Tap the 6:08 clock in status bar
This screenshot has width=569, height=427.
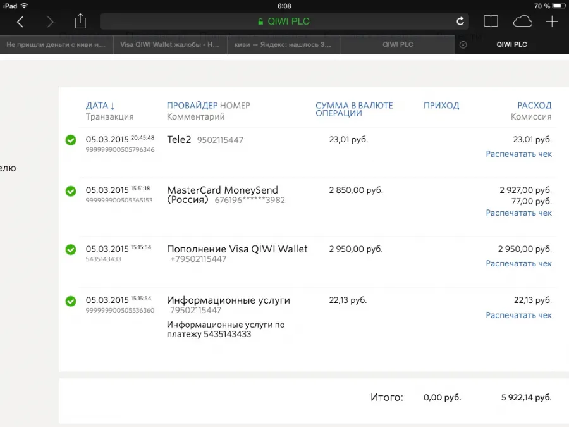(x=284, y=6)
